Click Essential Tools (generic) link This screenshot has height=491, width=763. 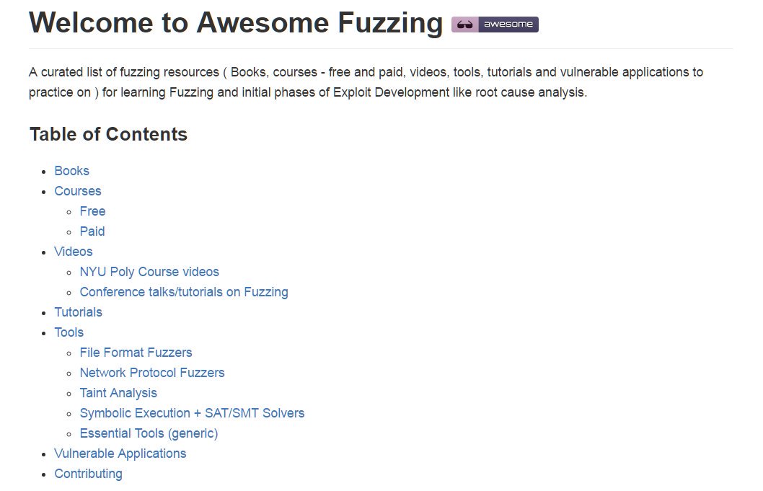149,433
